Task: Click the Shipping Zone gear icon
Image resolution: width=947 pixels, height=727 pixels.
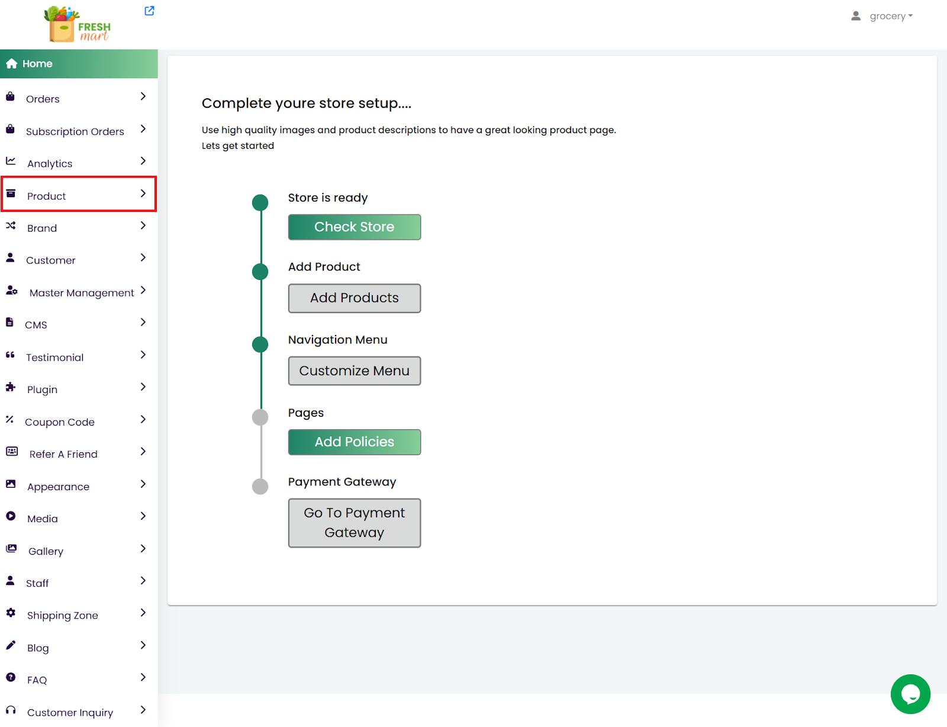Action: [x=11, y=613]
